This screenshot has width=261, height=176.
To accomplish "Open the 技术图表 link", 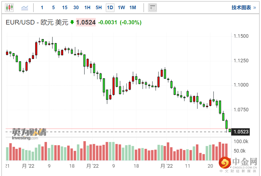I will tap(241, 8).
